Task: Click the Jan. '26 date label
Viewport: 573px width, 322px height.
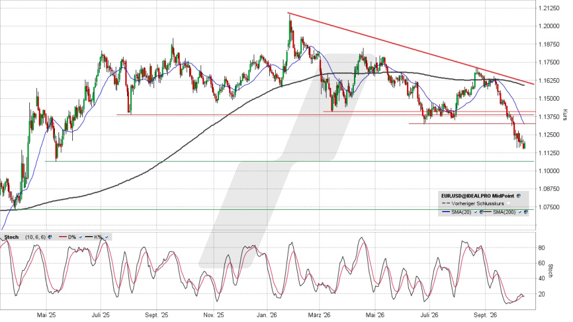Action: pos(267,315)
